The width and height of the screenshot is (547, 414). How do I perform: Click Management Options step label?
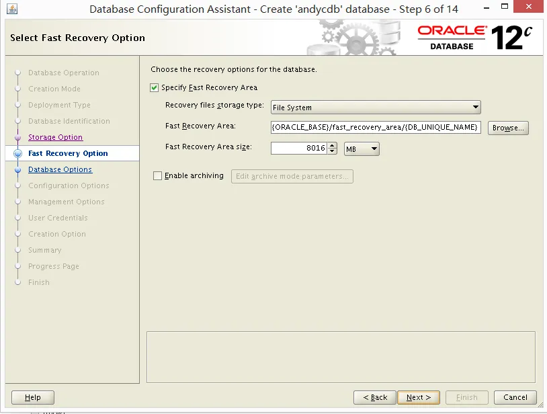(x=67, y=202)
